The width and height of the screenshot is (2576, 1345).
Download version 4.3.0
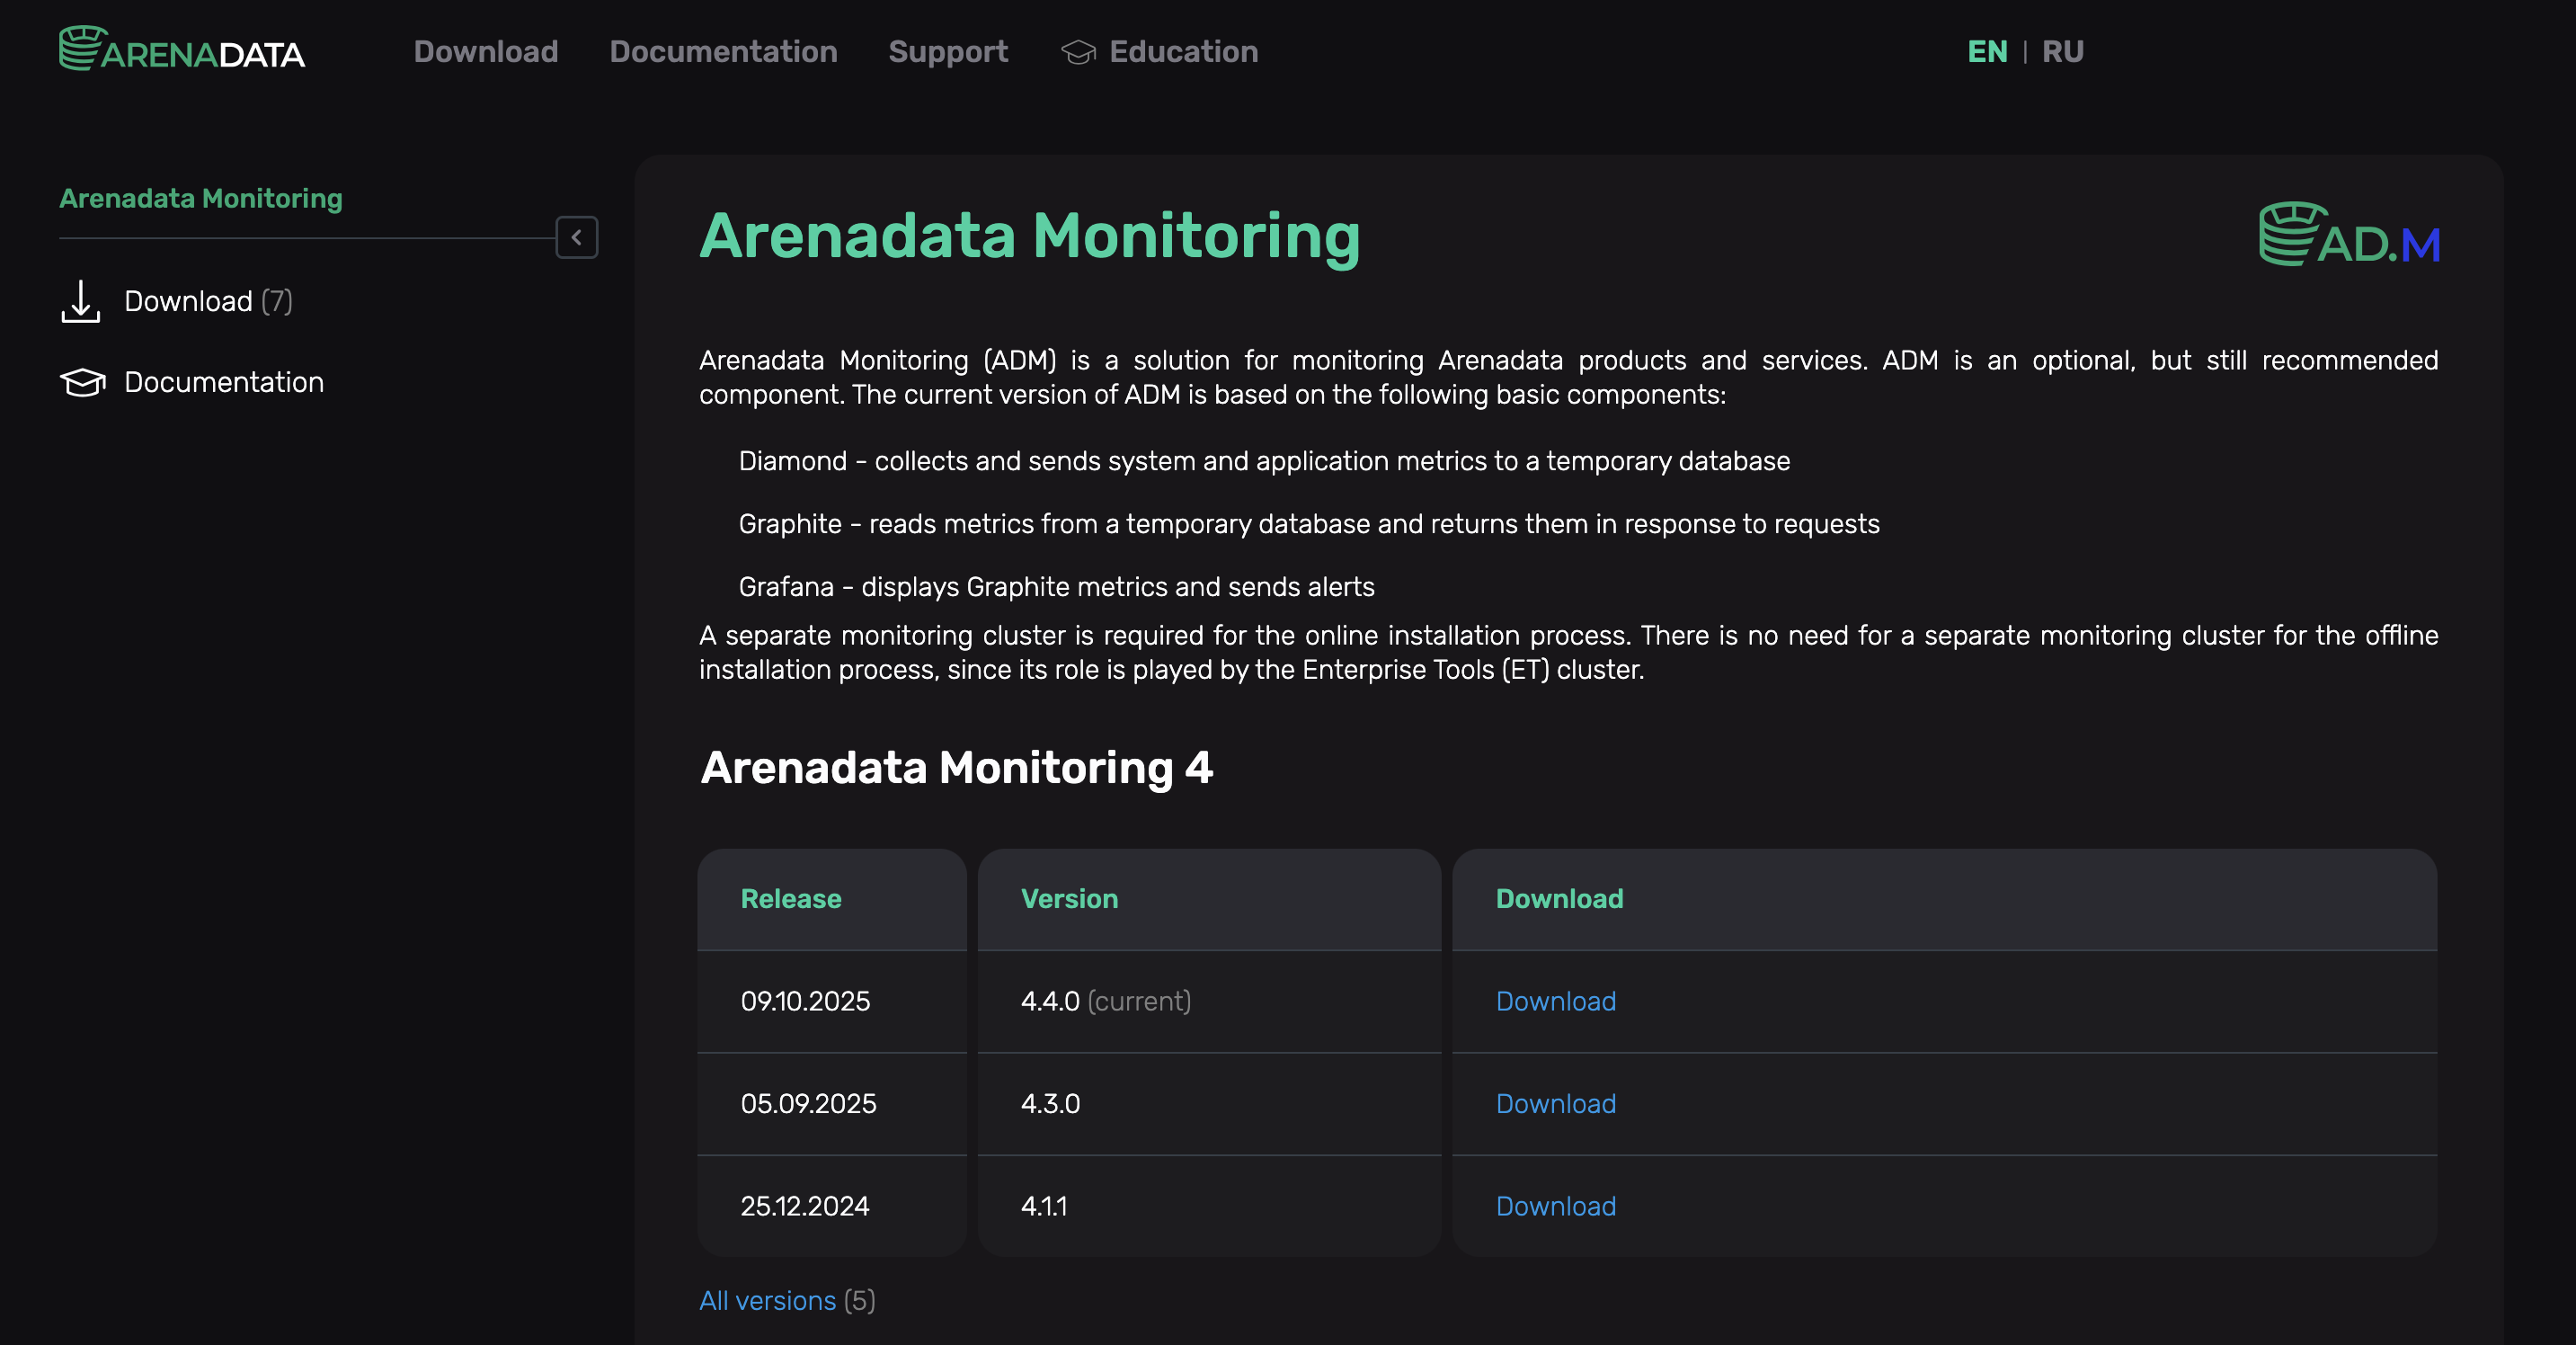coord(1555,1104)
